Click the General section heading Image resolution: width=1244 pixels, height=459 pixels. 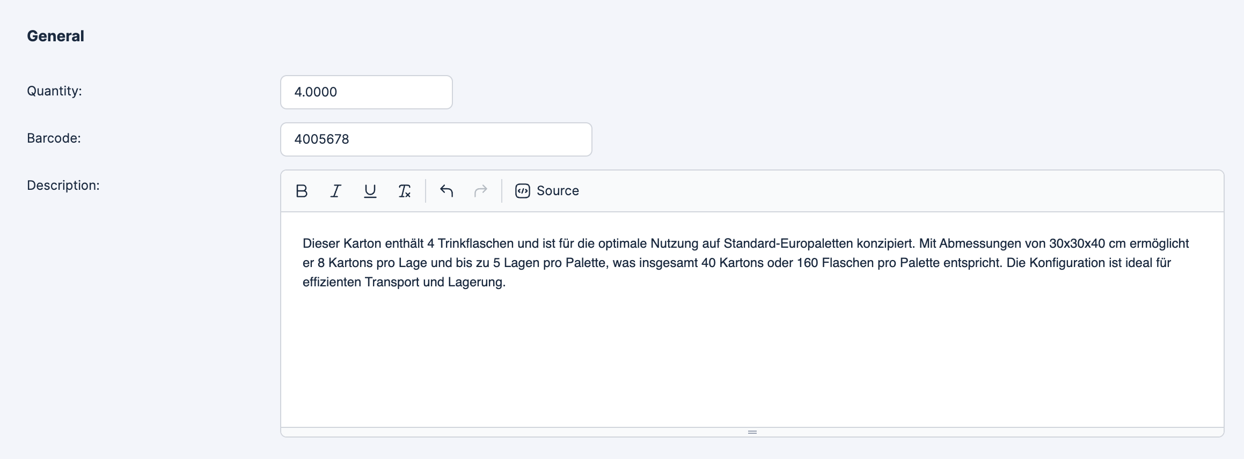coord(55,36)
